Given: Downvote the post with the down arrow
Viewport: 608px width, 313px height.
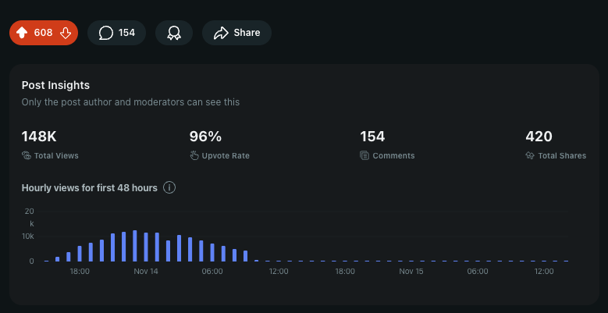Looking at the screenshot, I should (x=66, y=33).
